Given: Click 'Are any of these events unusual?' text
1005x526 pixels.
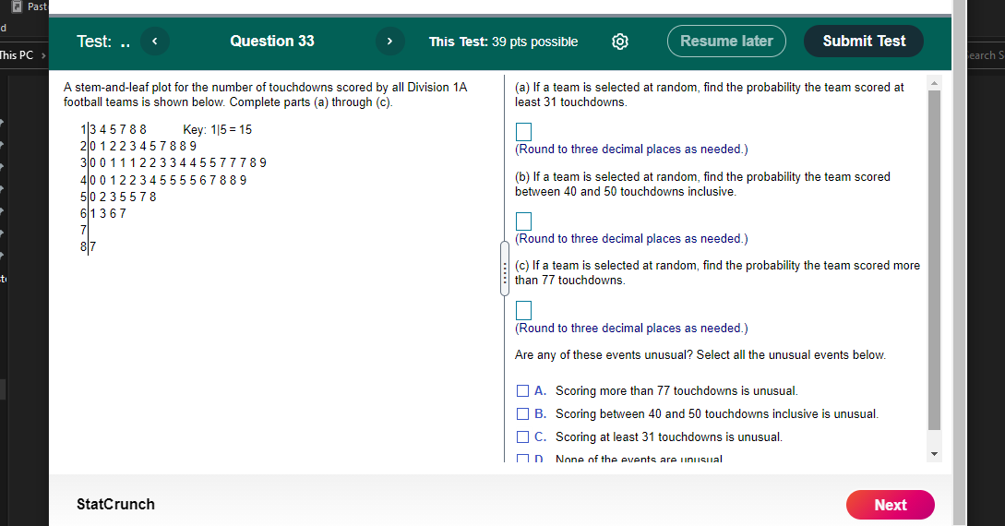Looking at the screenshot, I should point(604,355).
